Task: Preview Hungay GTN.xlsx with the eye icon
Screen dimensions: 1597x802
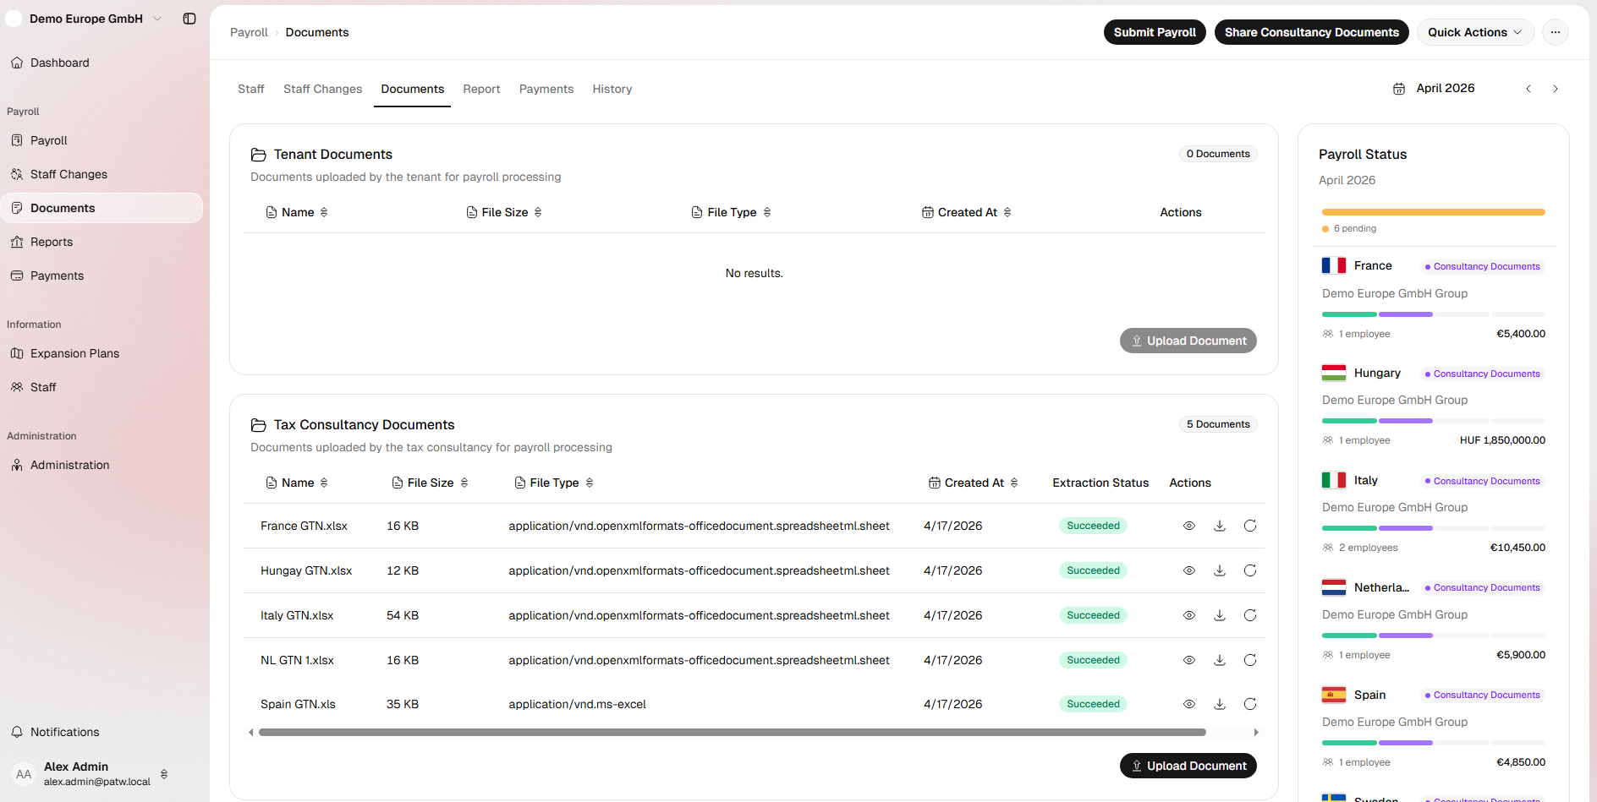Action: 1189,570
